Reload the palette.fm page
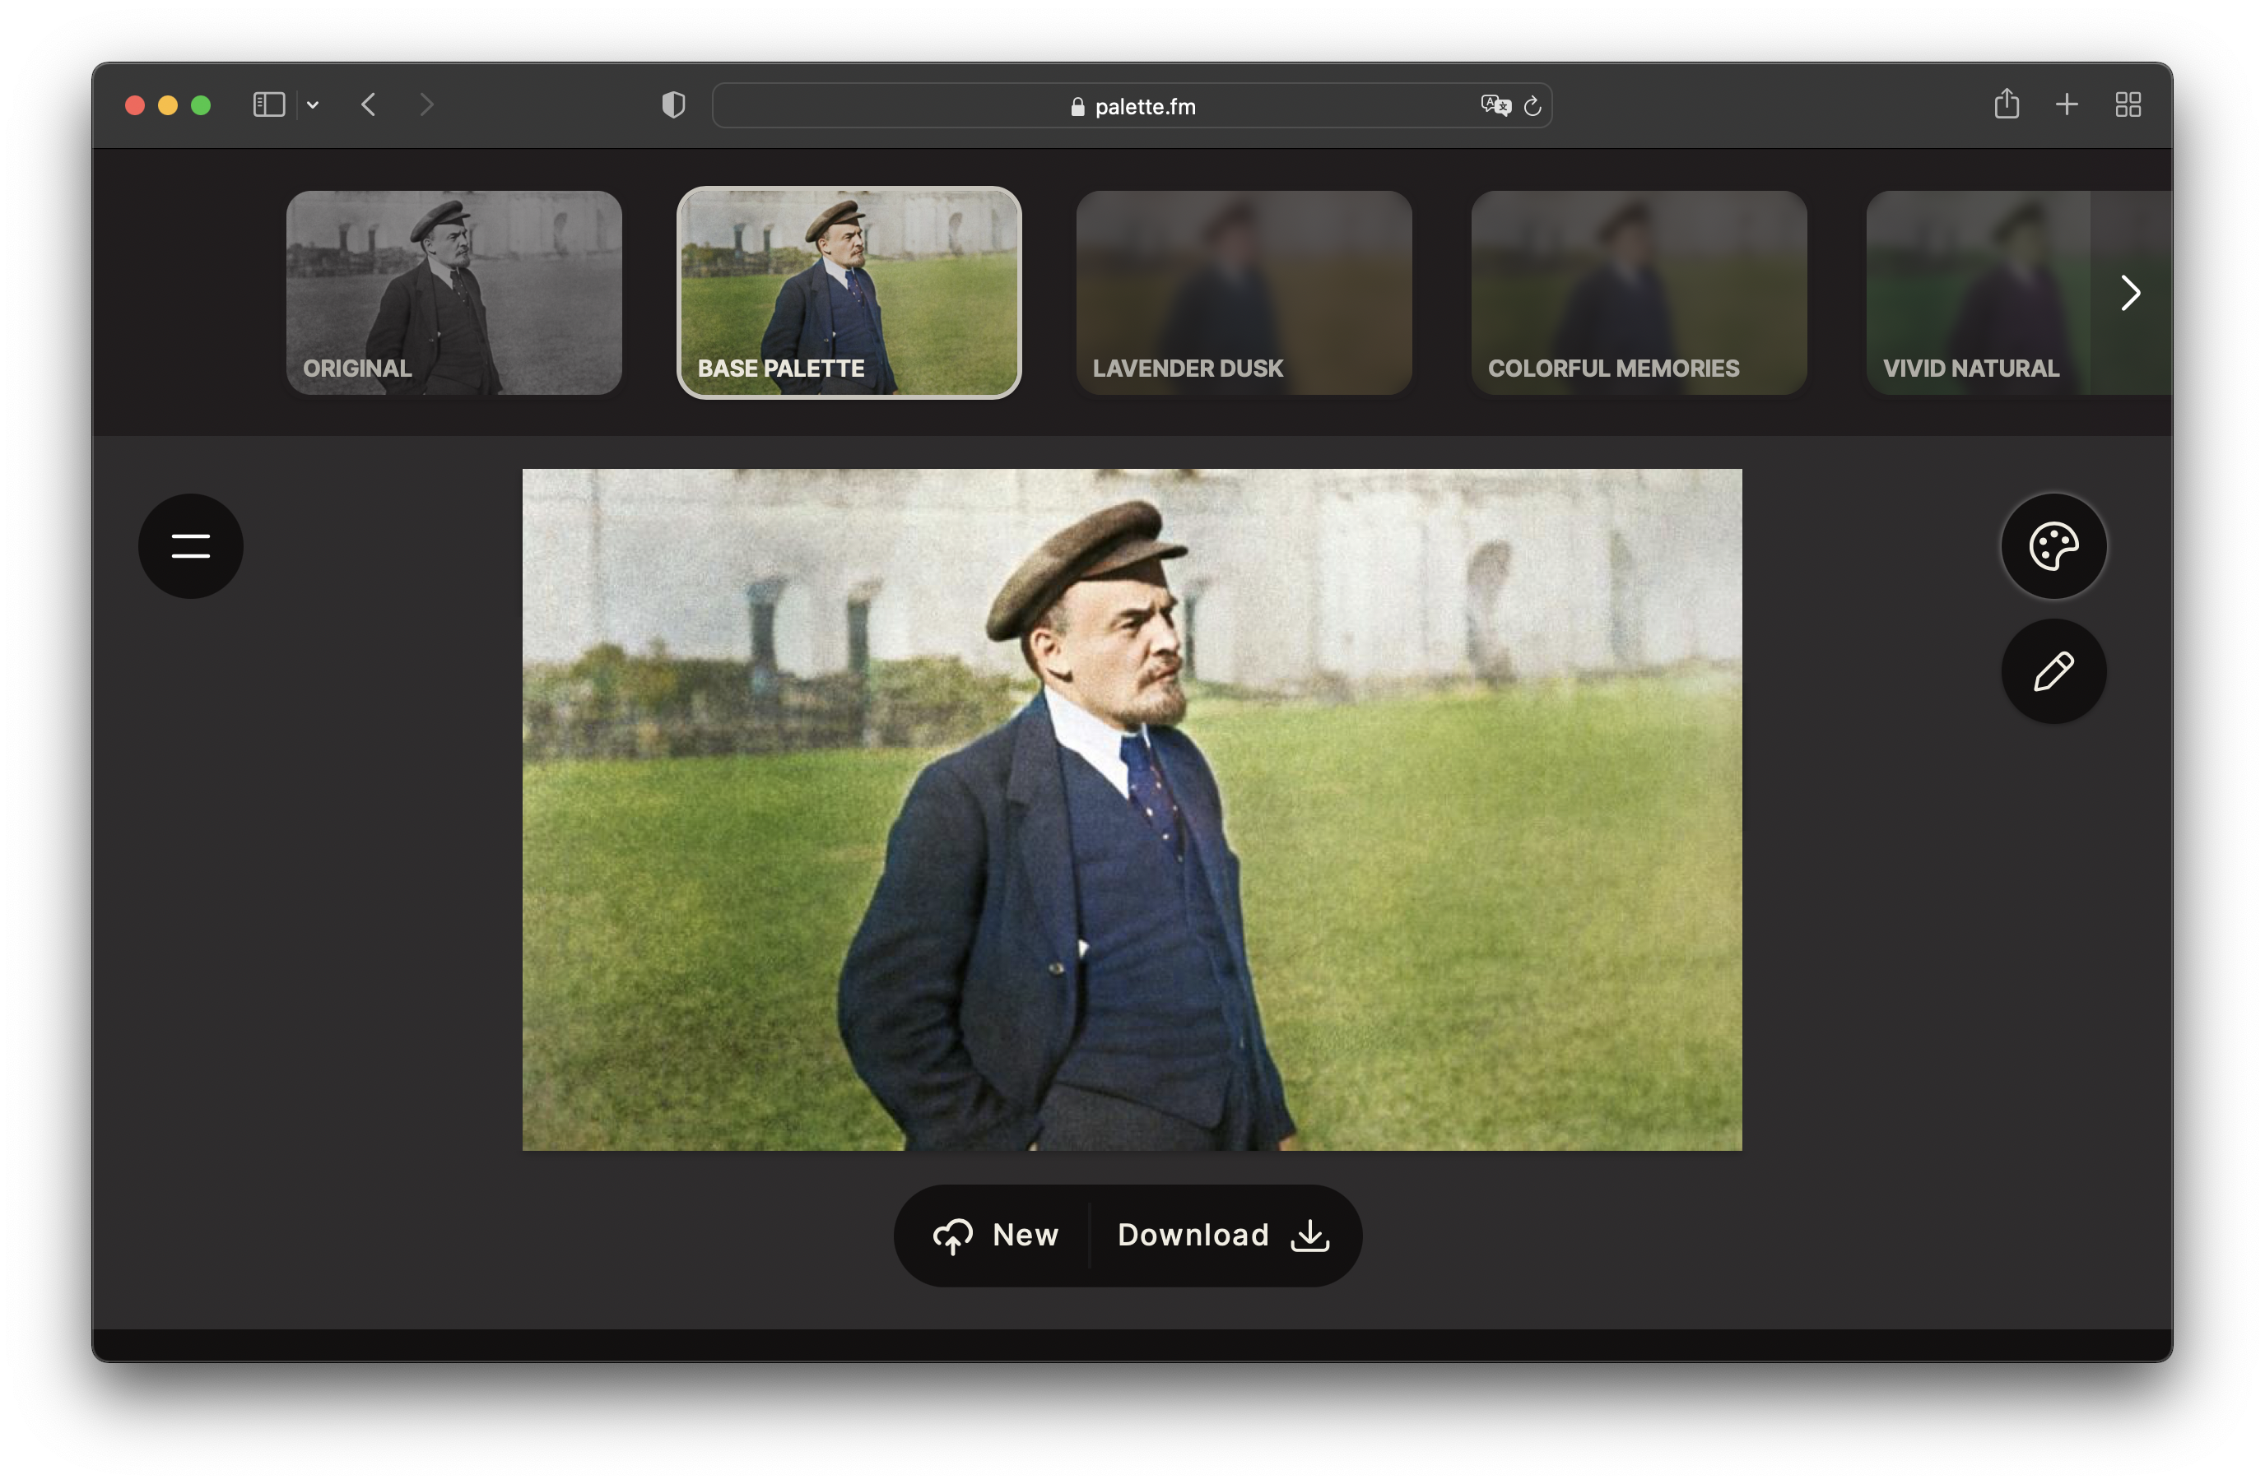 coord(1532,105)
